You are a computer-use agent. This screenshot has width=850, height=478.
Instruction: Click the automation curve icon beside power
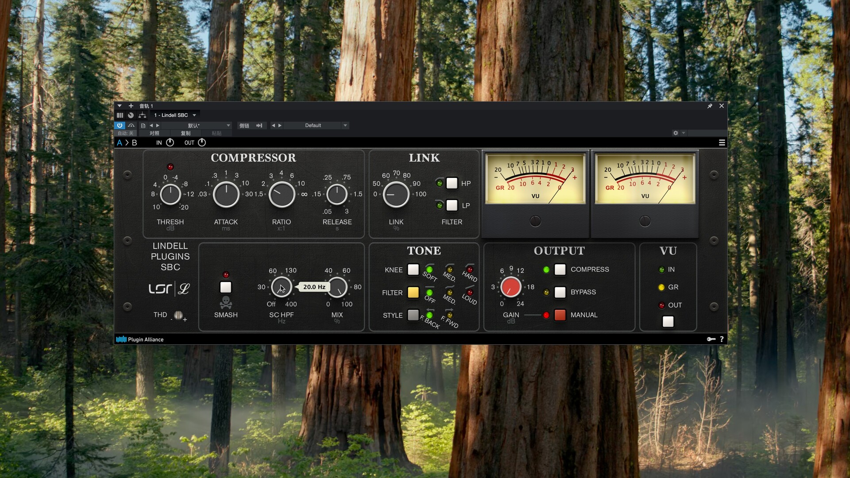[x=131, y=125]
